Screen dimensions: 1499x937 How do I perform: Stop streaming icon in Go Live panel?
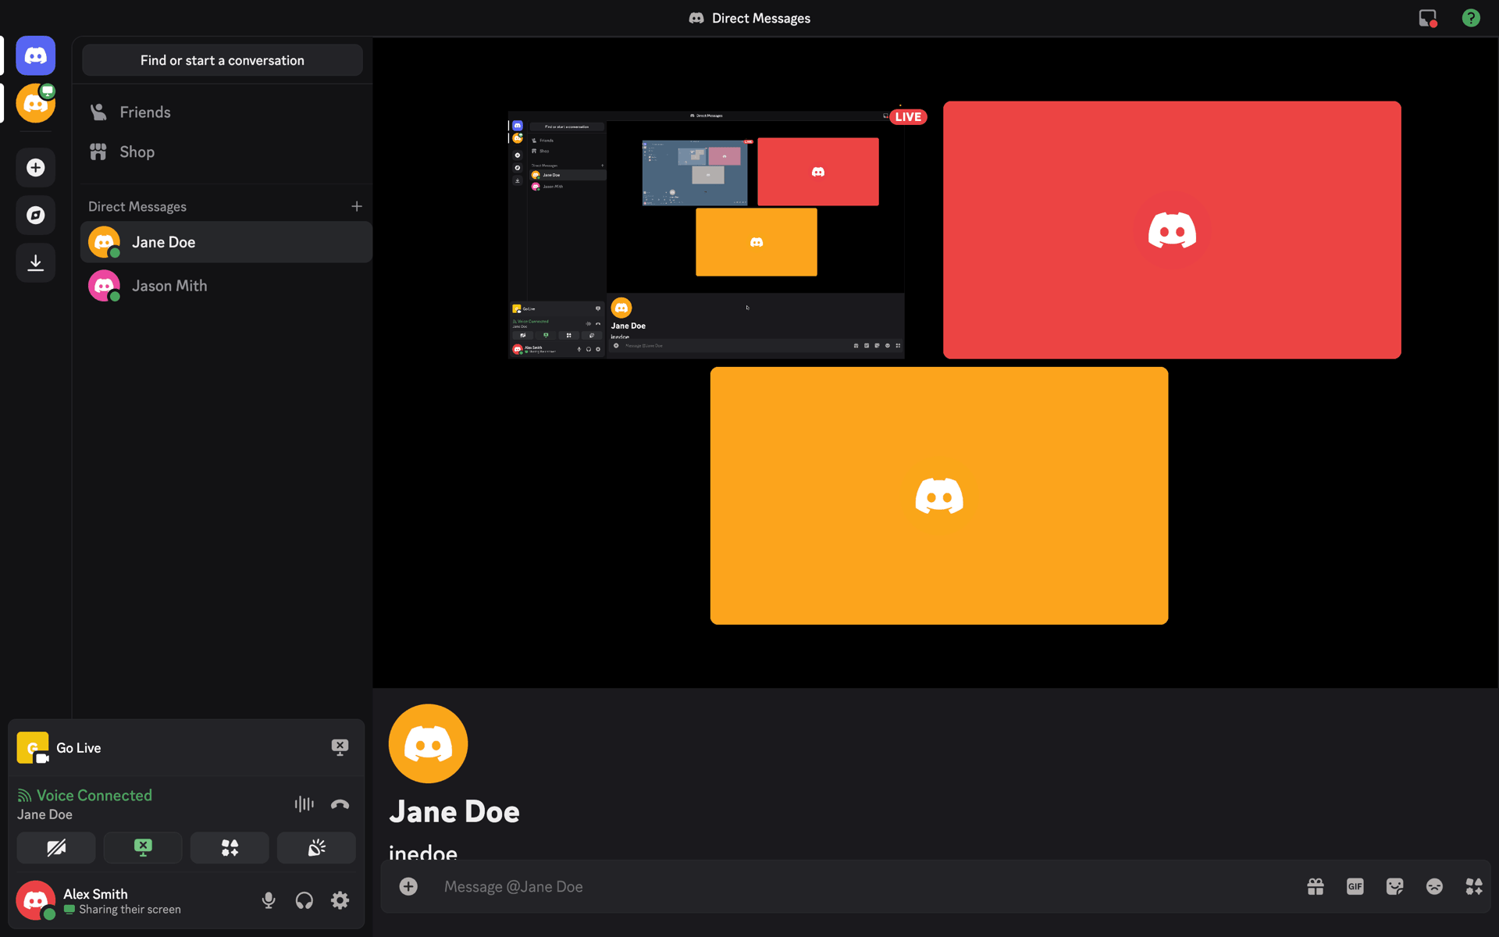(340, 747)
